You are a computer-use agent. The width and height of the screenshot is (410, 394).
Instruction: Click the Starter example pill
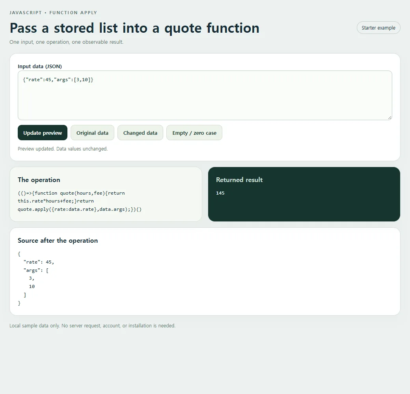378,28
